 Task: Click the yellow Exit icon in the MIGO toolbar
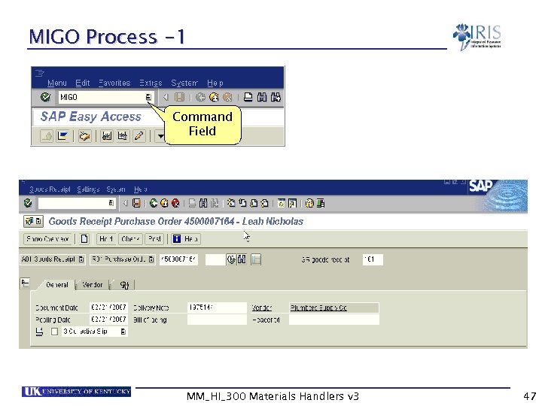click(164, 203)
